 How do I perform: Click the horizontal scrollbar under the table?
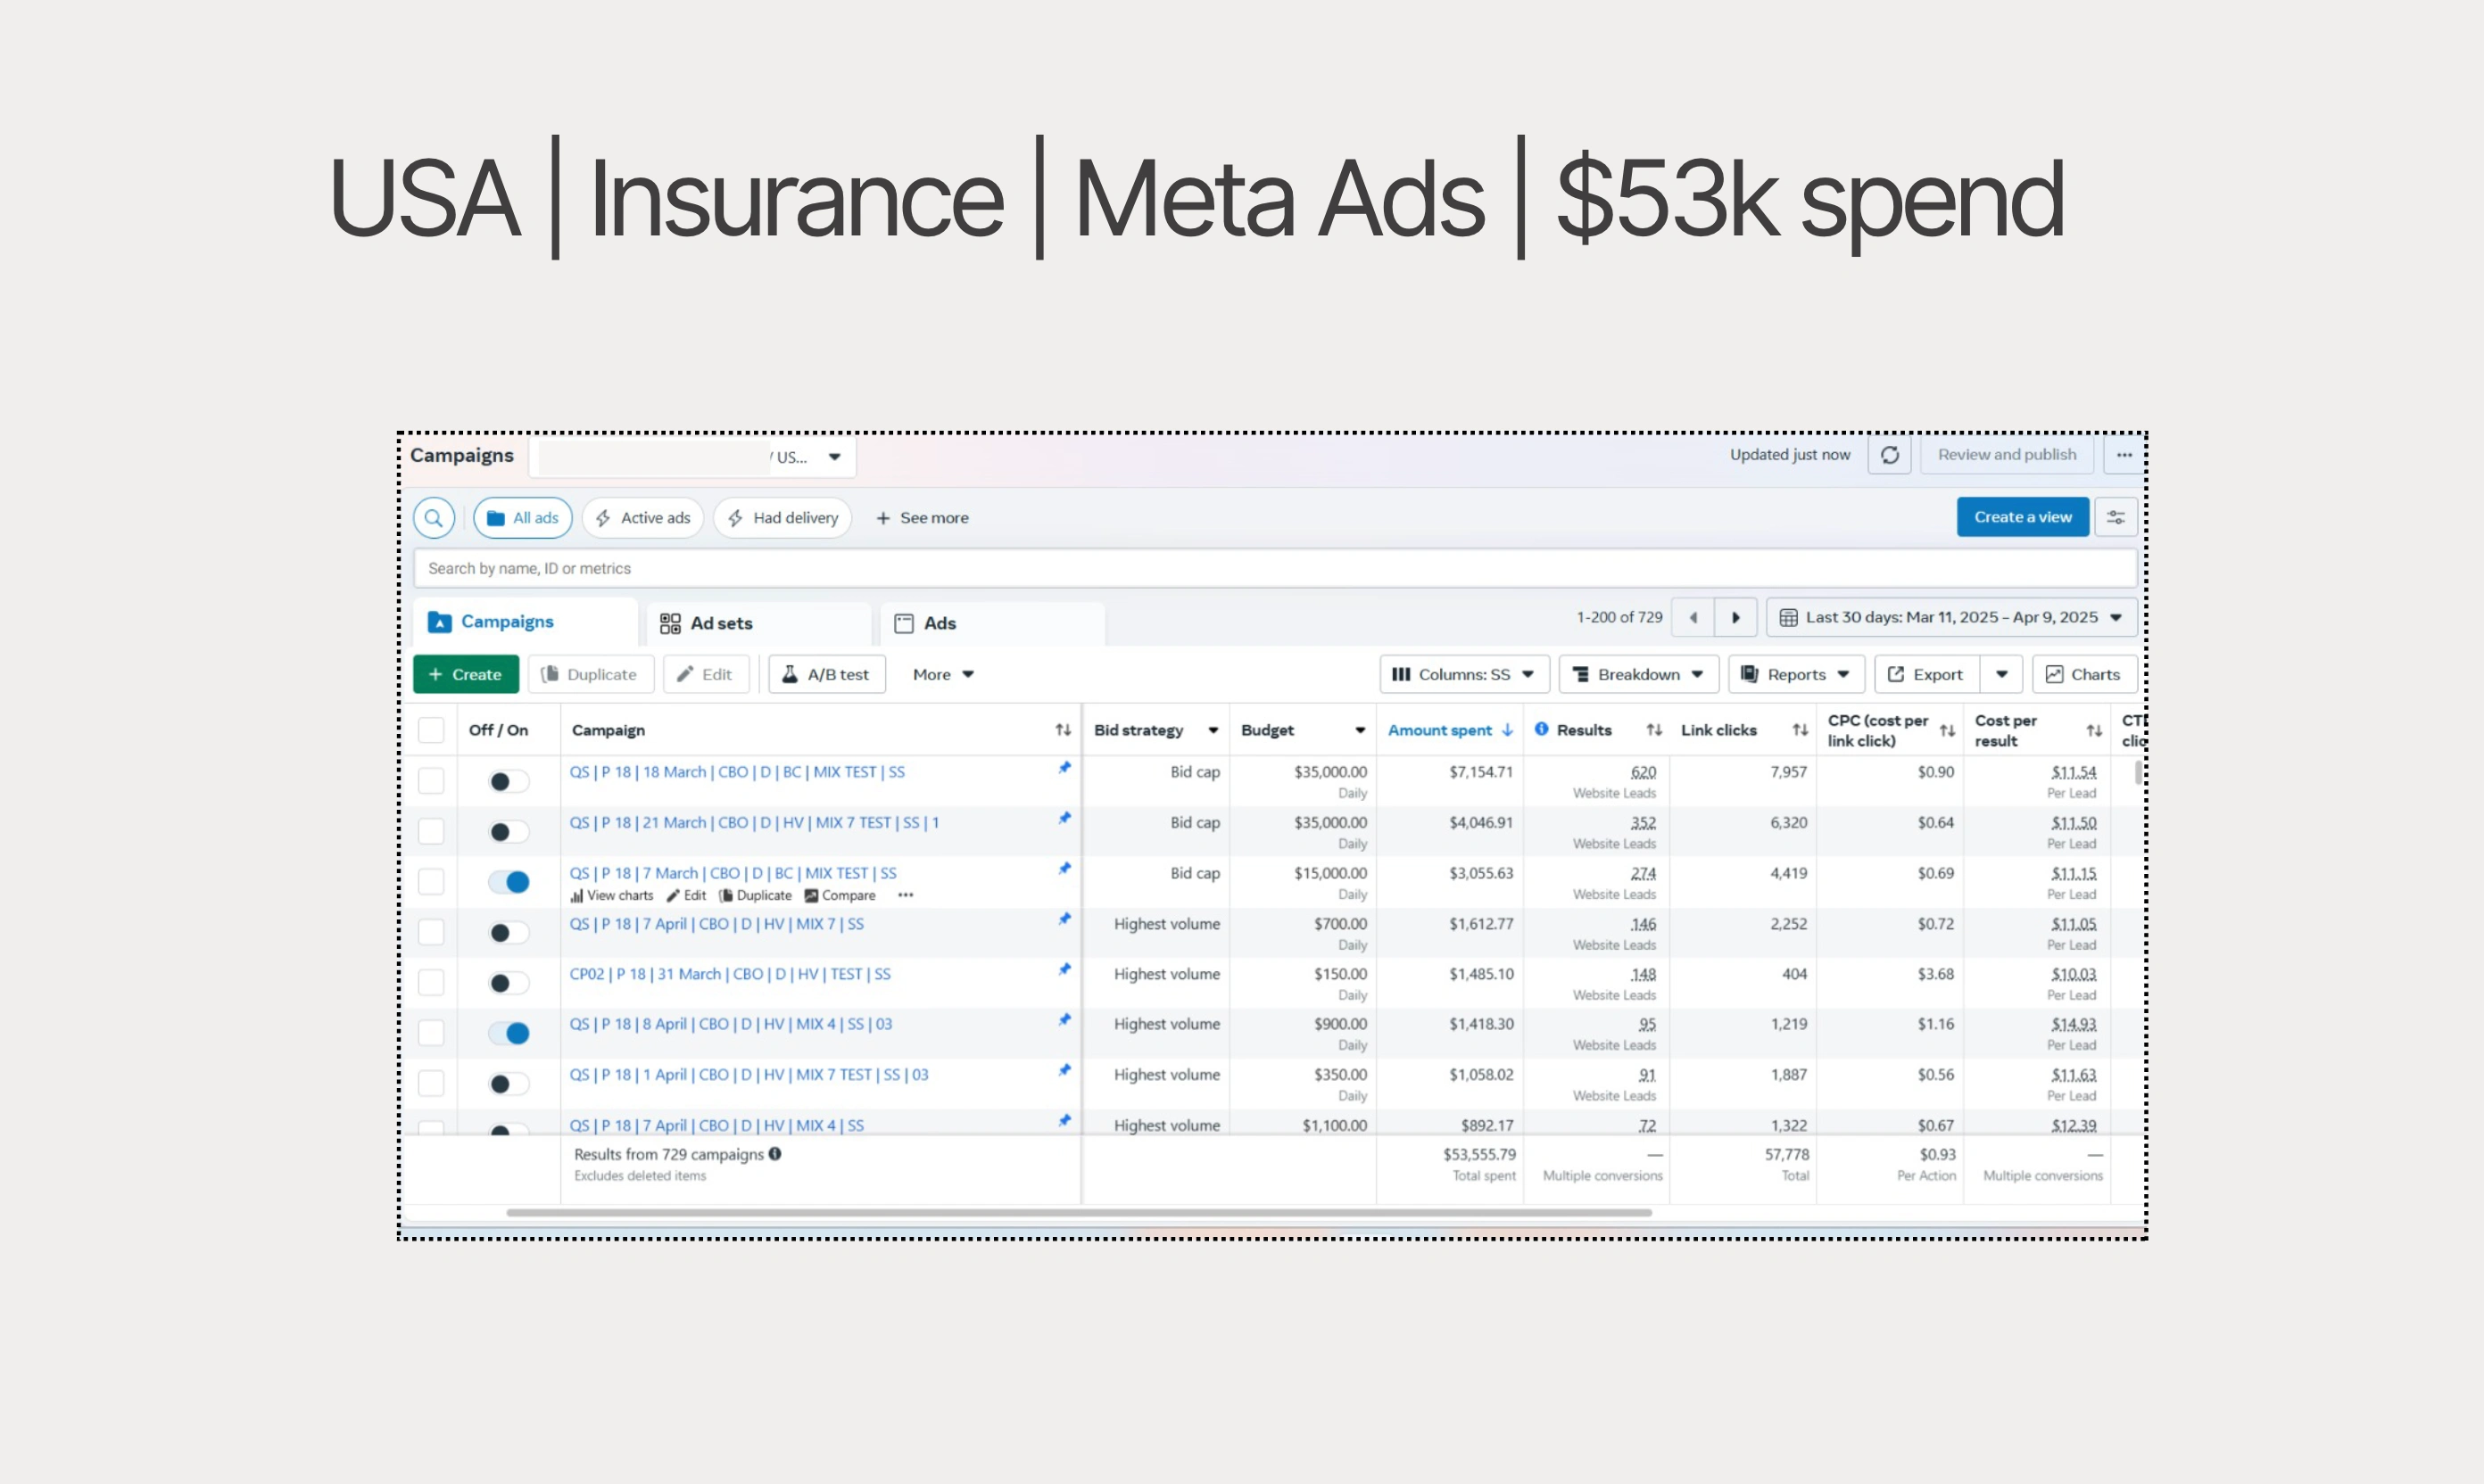(1078, 1213)
